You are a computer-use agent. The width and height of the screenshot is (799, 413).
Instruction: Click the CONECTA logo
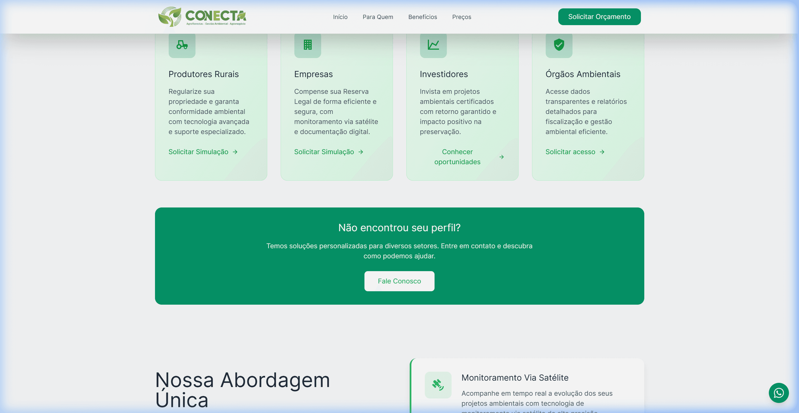coord(202,17)
